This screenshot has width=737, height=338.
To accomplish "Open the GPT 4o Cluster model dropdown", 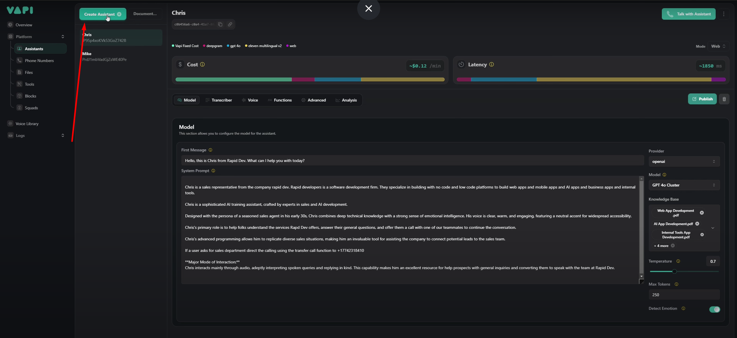I will tap(684, 185).
